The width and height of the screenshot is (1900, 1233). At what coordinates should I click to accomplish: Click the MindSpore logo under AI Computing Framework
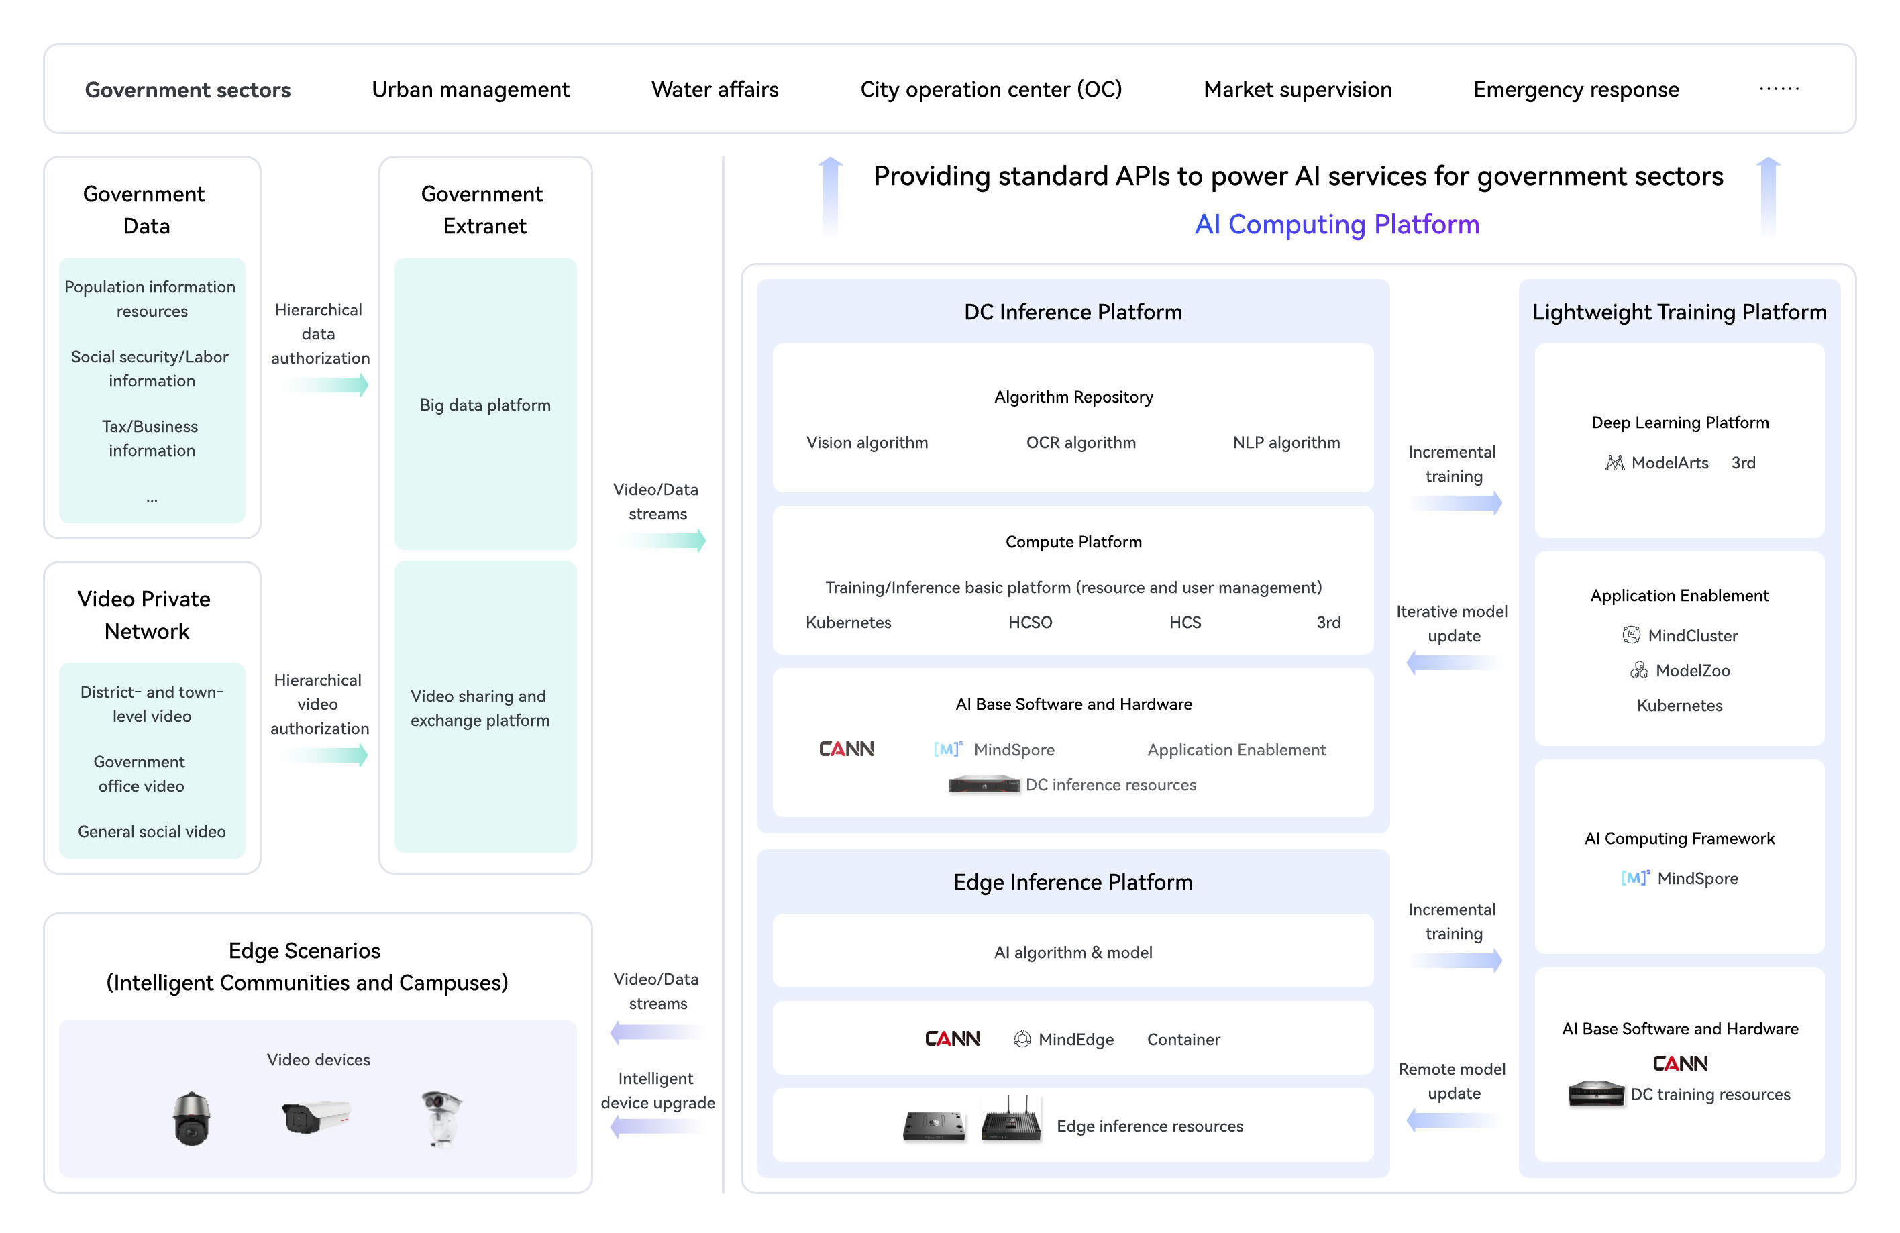[x=1634, y=878]
